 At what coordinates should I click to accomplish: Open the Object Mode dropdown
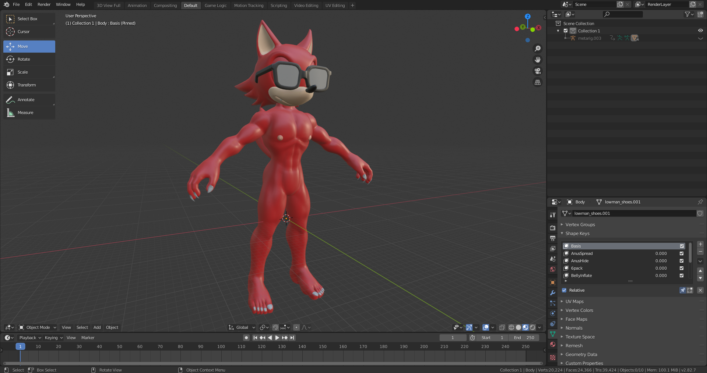(38, 327)
